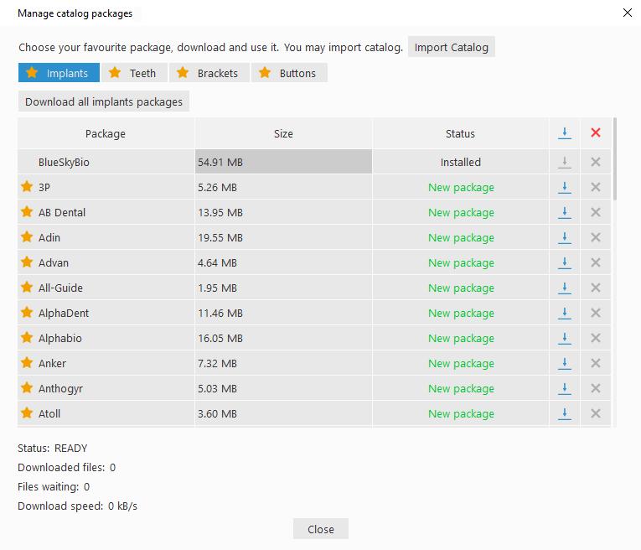Sort by the Size column header

[283, 133]
